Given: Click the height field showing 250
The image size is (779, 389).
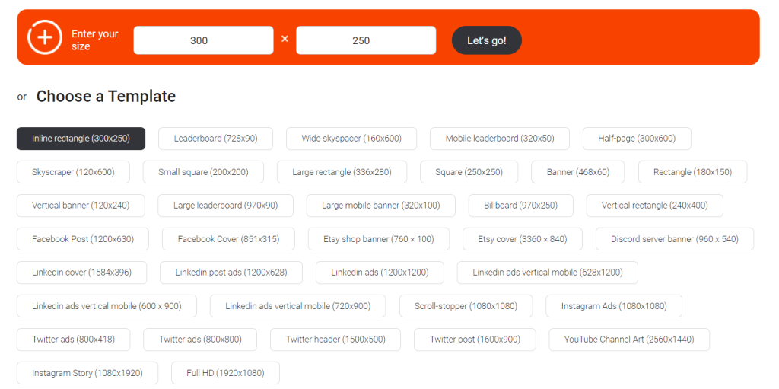Looking at the screenshot, I should (366, 40).
